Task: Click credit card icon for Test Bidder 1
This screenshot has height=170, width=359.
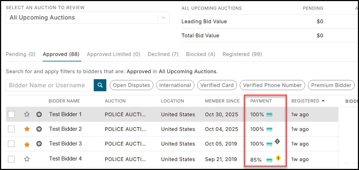Action: coord(270,115)
